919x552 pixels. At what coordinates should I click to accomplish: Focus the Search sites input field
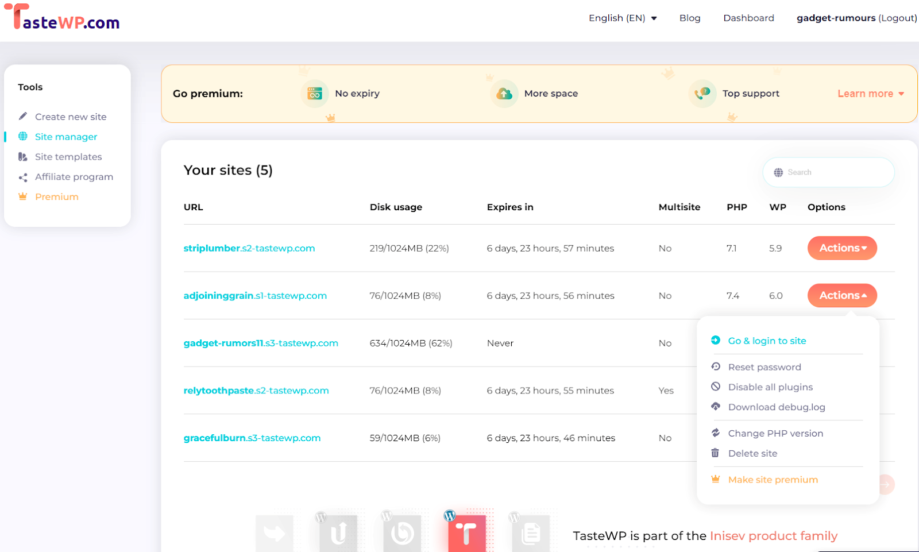point(828,172)
